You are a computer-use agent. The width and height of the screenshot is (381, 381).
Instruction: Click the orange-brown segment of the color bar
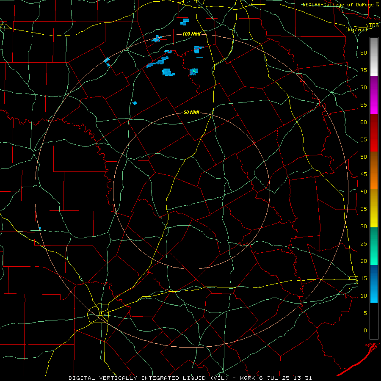tap(374, 170)
